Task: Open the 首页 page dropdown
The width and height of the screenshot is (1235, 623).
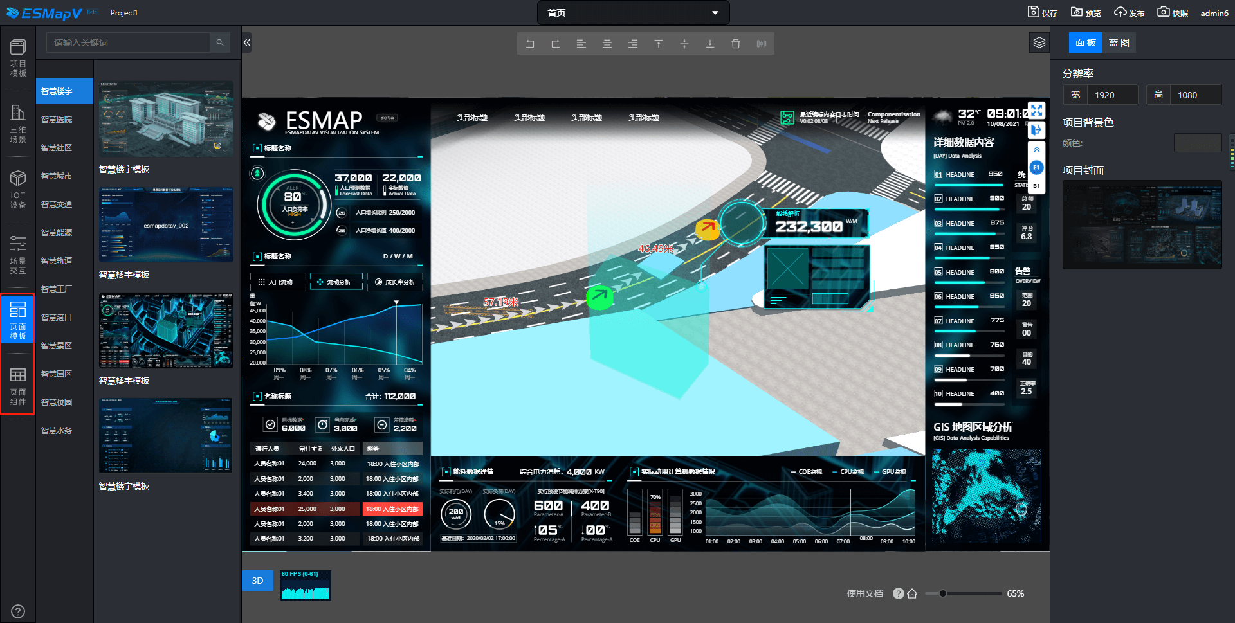Action: 633,13
